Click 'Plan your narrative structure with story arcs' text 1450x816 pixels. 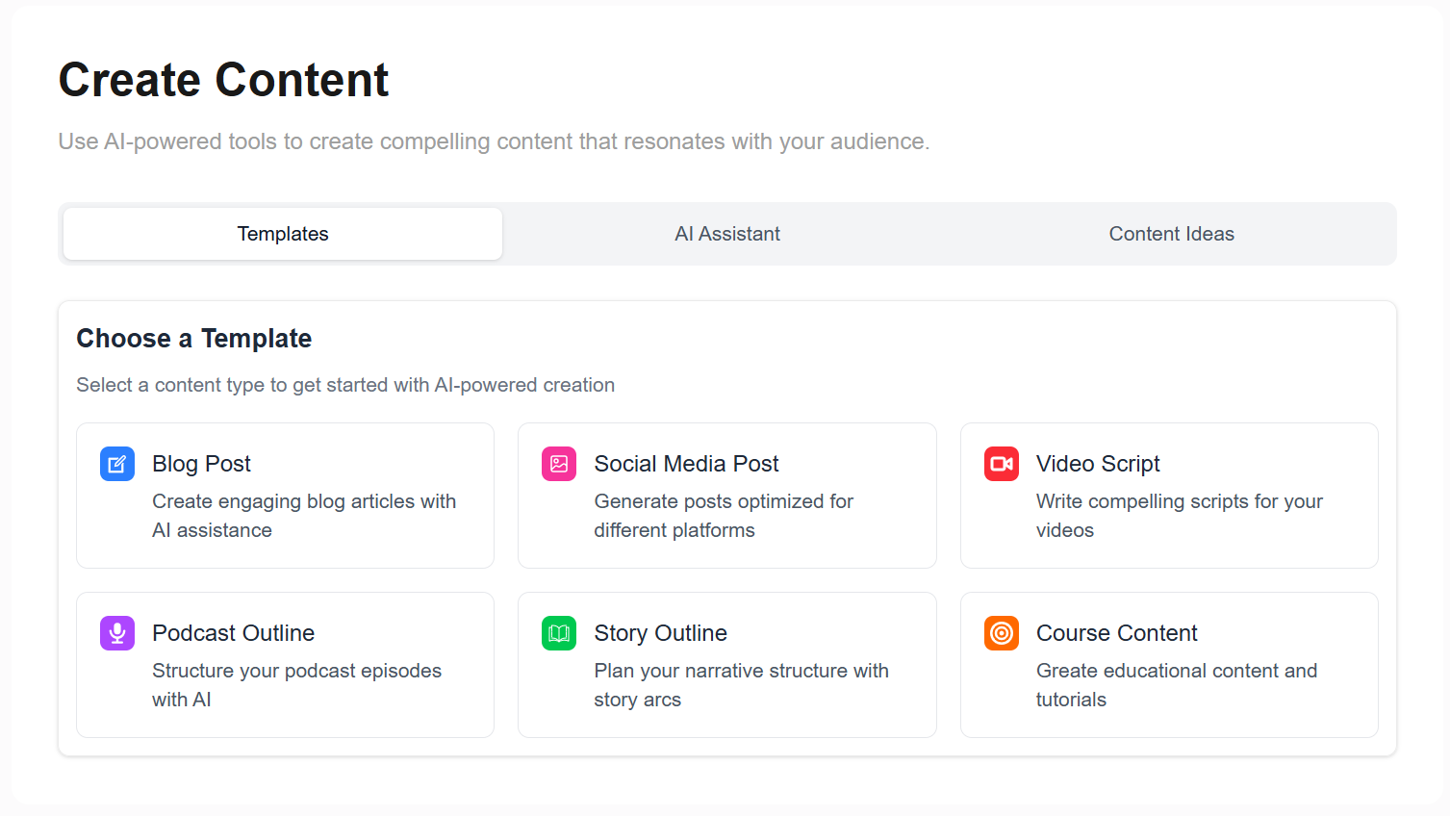[x=741, y=685]
